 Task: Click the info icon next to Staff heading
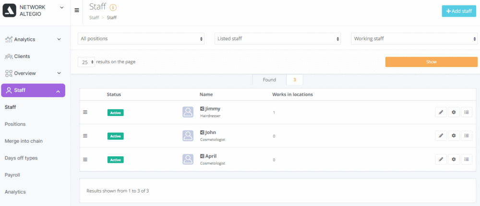(113, 8)
